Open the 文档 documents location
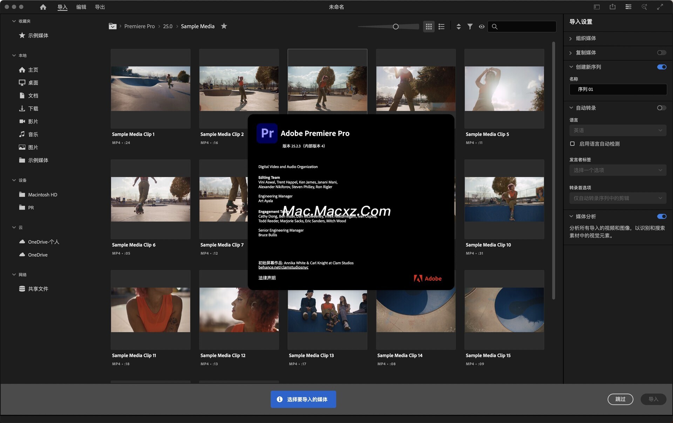Viewport: 673px width, 423px height. (29, 96)
